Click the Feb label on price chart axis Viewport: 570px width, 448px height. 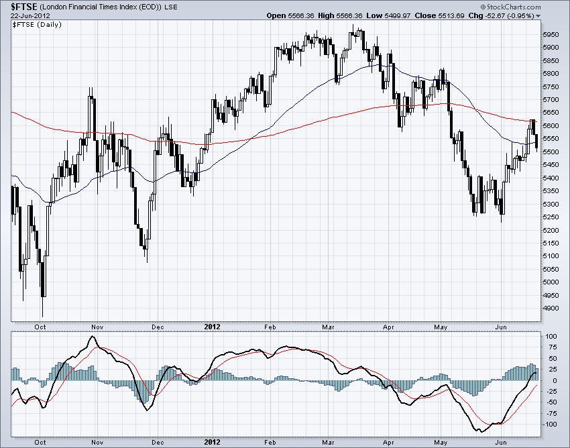(x=270, y=327)
